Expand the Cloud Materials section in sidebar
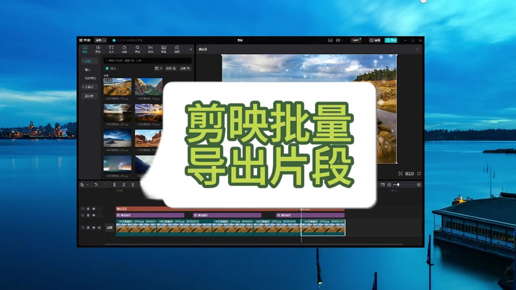Screen dimensions: 516x290 88,87
